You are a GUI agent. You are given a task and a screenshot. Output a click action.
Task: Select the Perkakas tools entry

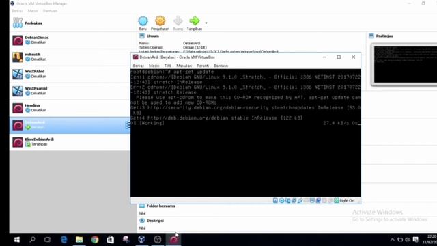coord(73,23)
